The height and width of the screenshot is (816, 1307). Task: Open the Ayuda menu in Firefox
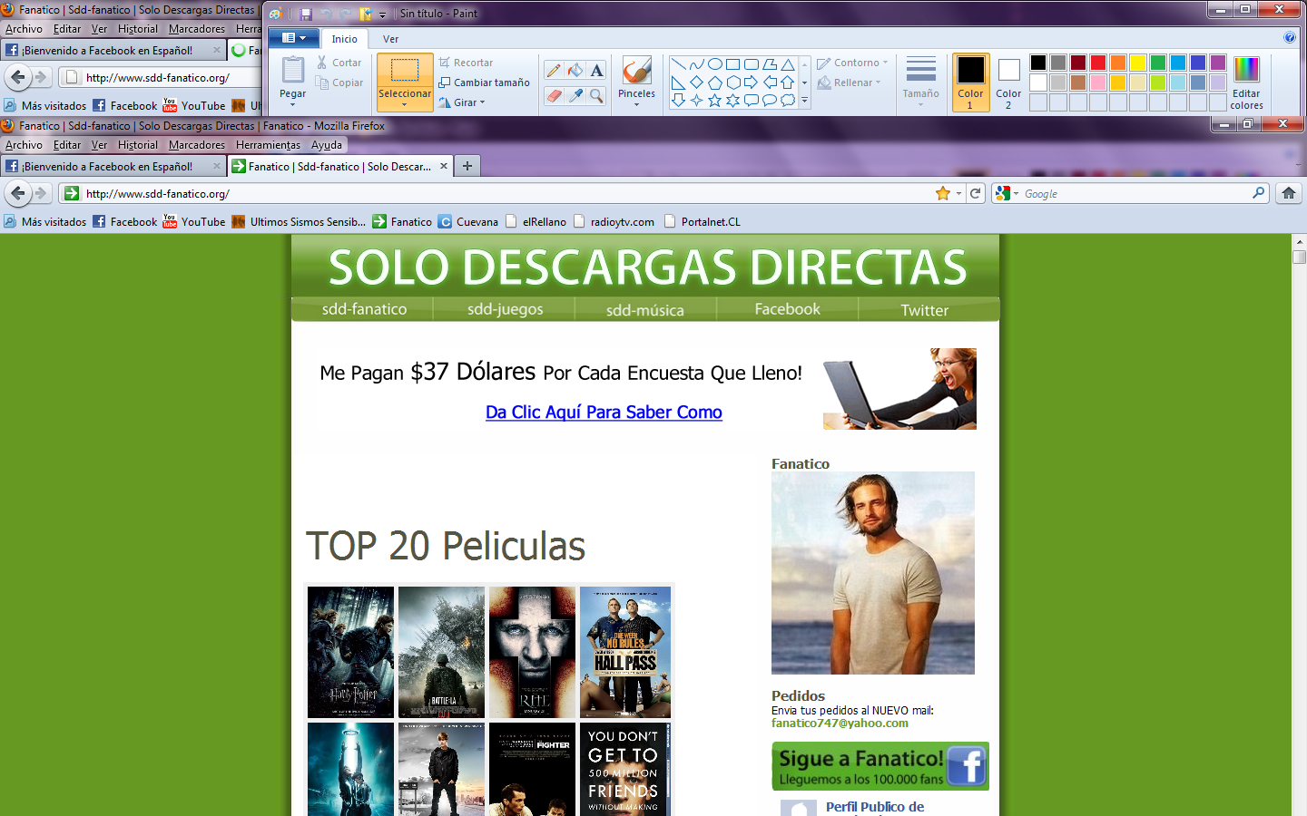pos(327,145)
